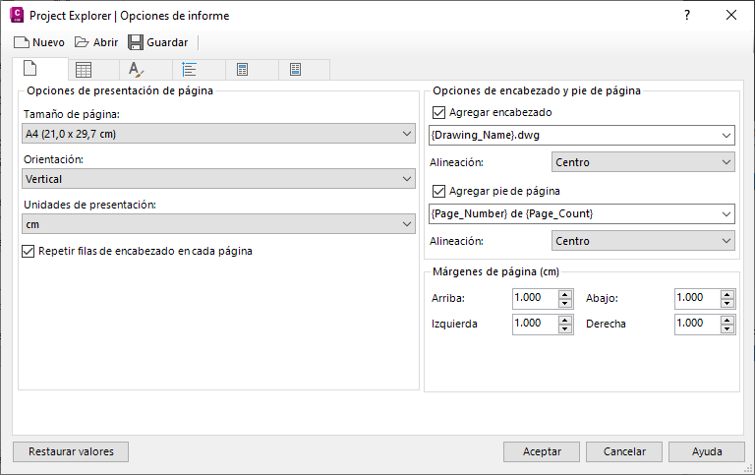
Task: Switch to the table grid tab
Action: click(85, 70)
